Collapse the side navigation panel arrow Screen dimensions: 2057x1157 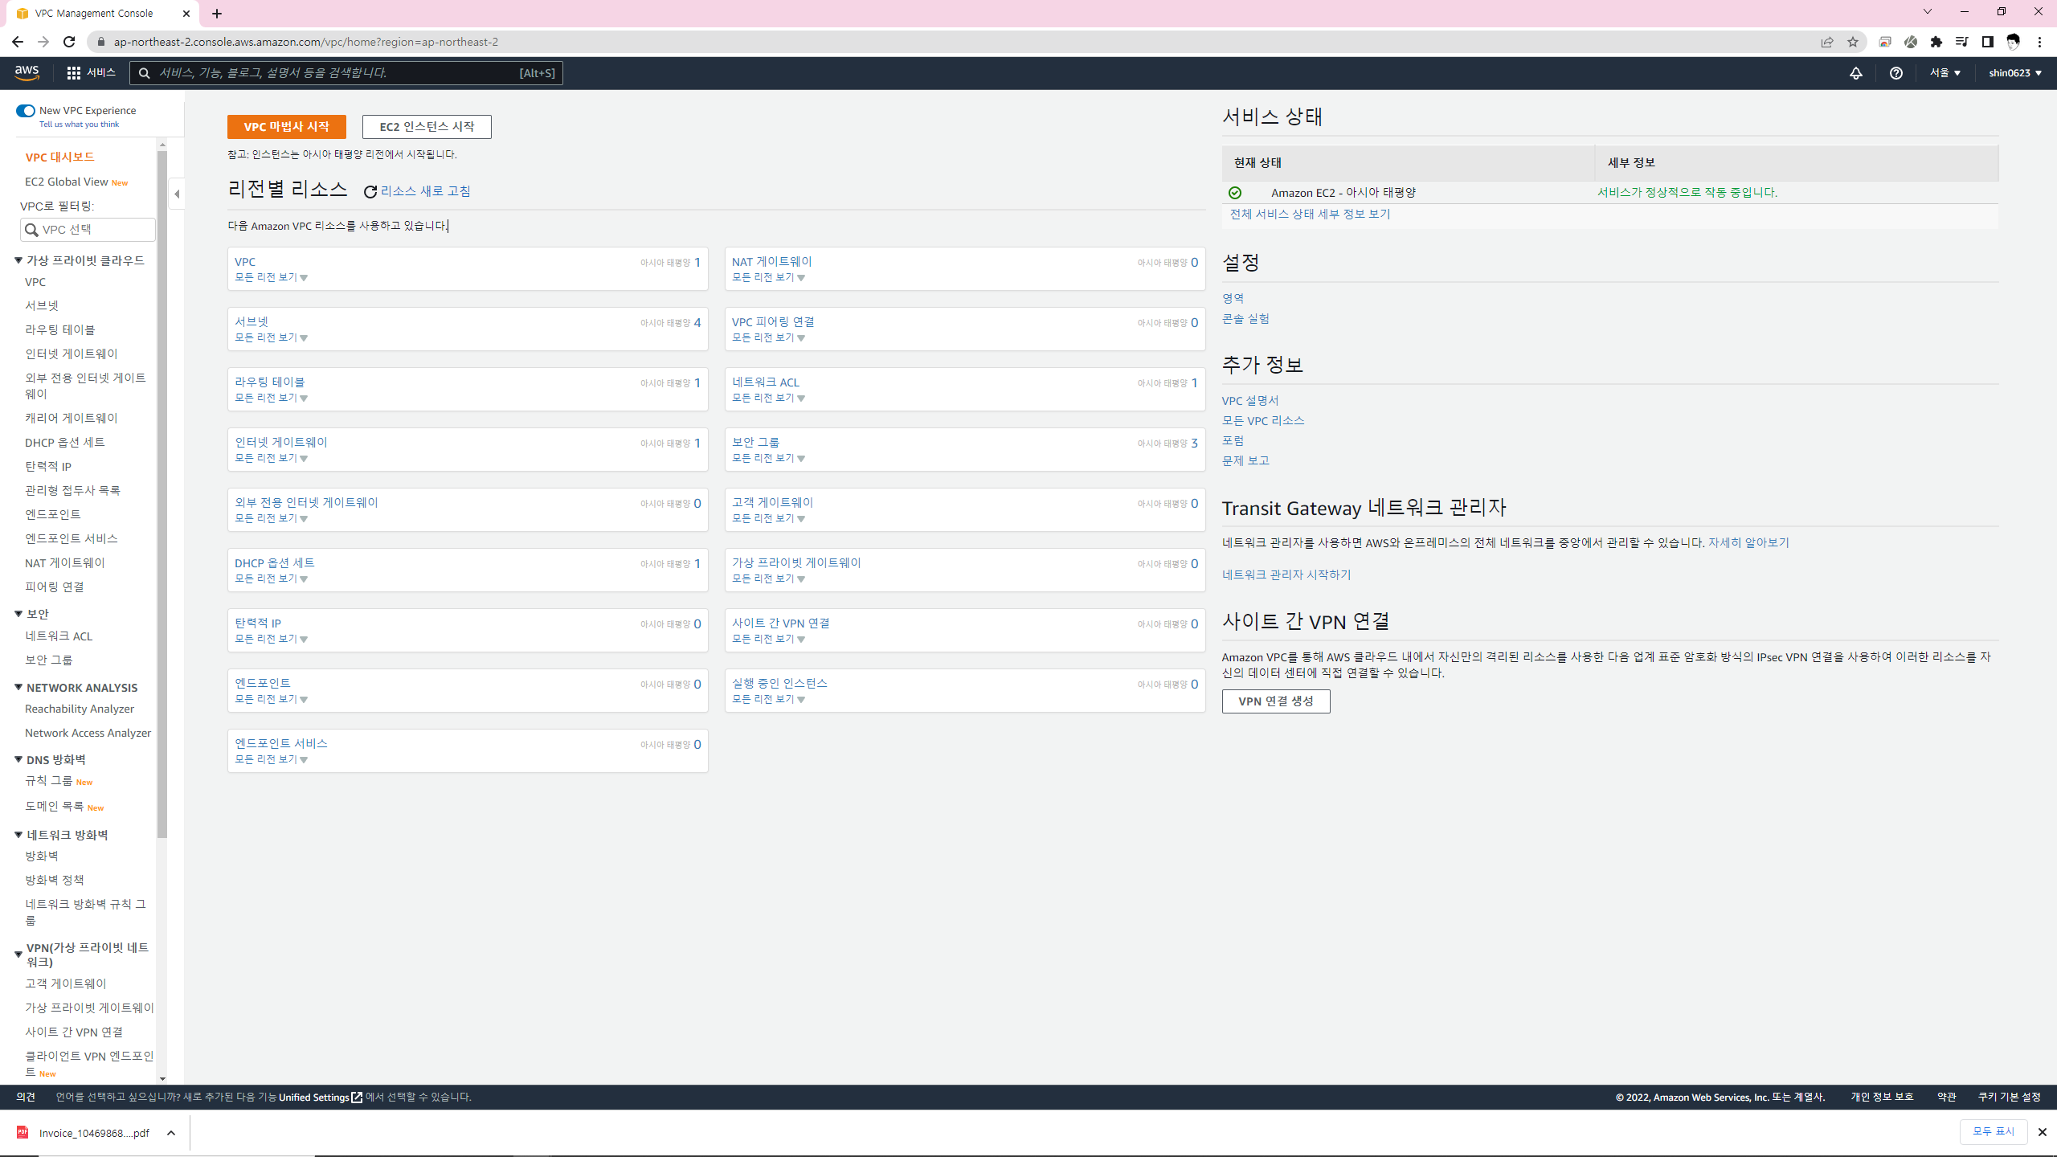click(x=177, y=194)
